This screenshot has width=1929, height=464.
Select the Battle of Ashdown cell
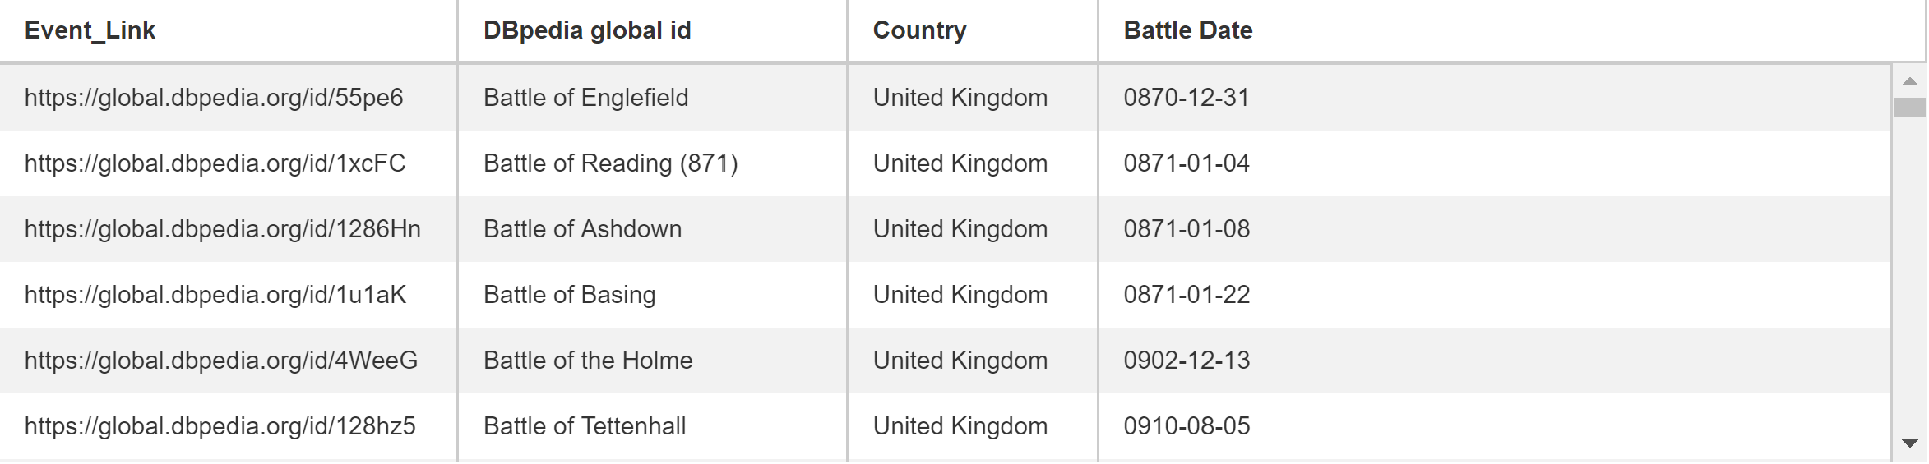(x=652, y=229)
